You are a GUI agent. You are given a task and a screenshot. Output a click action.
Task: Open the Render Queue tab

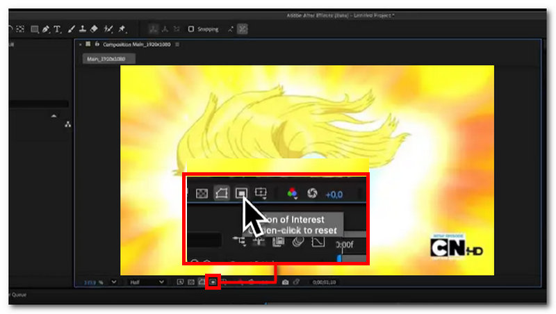click(x=18, y=295)
